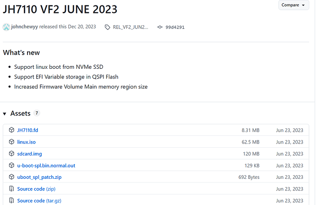
Task: Click the 120 MB size value
Action: pyautogui.click(x=251, y=154)
